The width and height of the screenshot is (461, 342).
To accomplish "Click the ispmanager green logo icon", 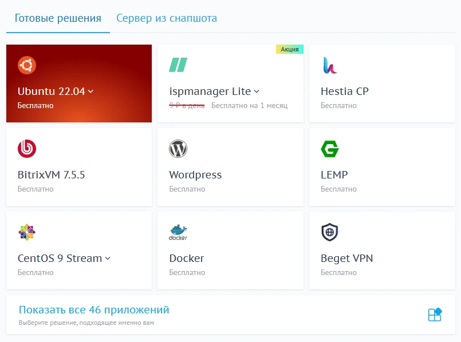I will tap(178, 65).
